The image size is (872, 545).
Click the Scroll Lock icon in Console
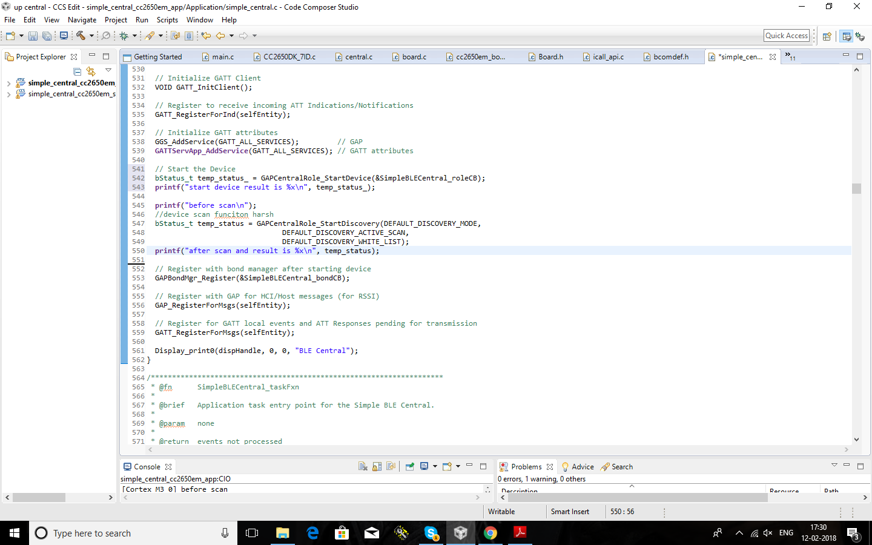click(377, 466)
